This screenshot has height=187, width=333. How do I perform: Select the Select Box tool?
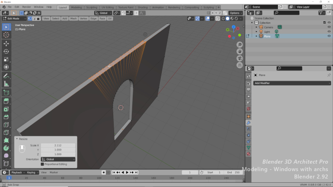(6, 27)
